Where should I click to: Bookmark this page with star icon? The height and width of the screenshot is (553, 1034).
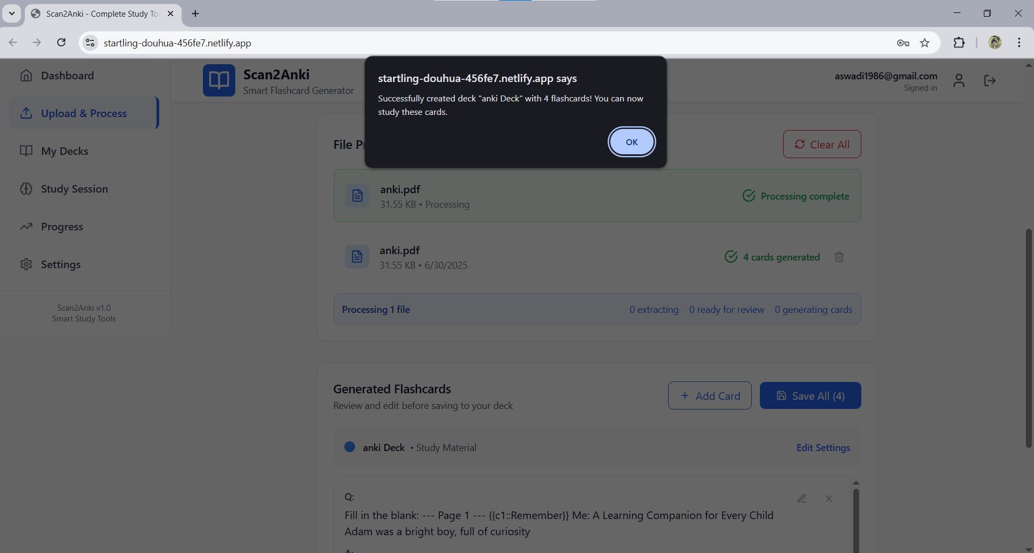pos(925,43)
